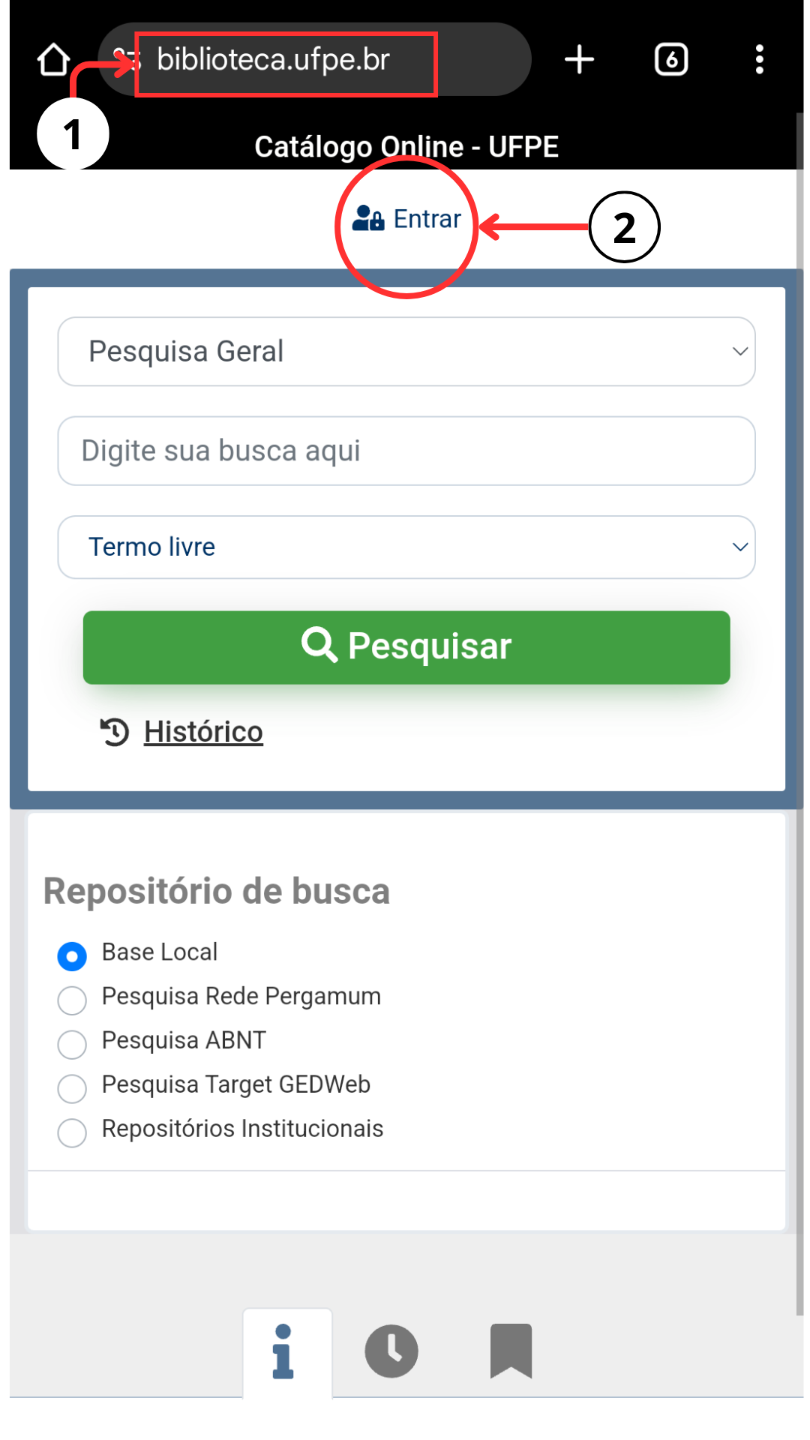Switch to the clock tab at bottom

tap(391, 1351)
